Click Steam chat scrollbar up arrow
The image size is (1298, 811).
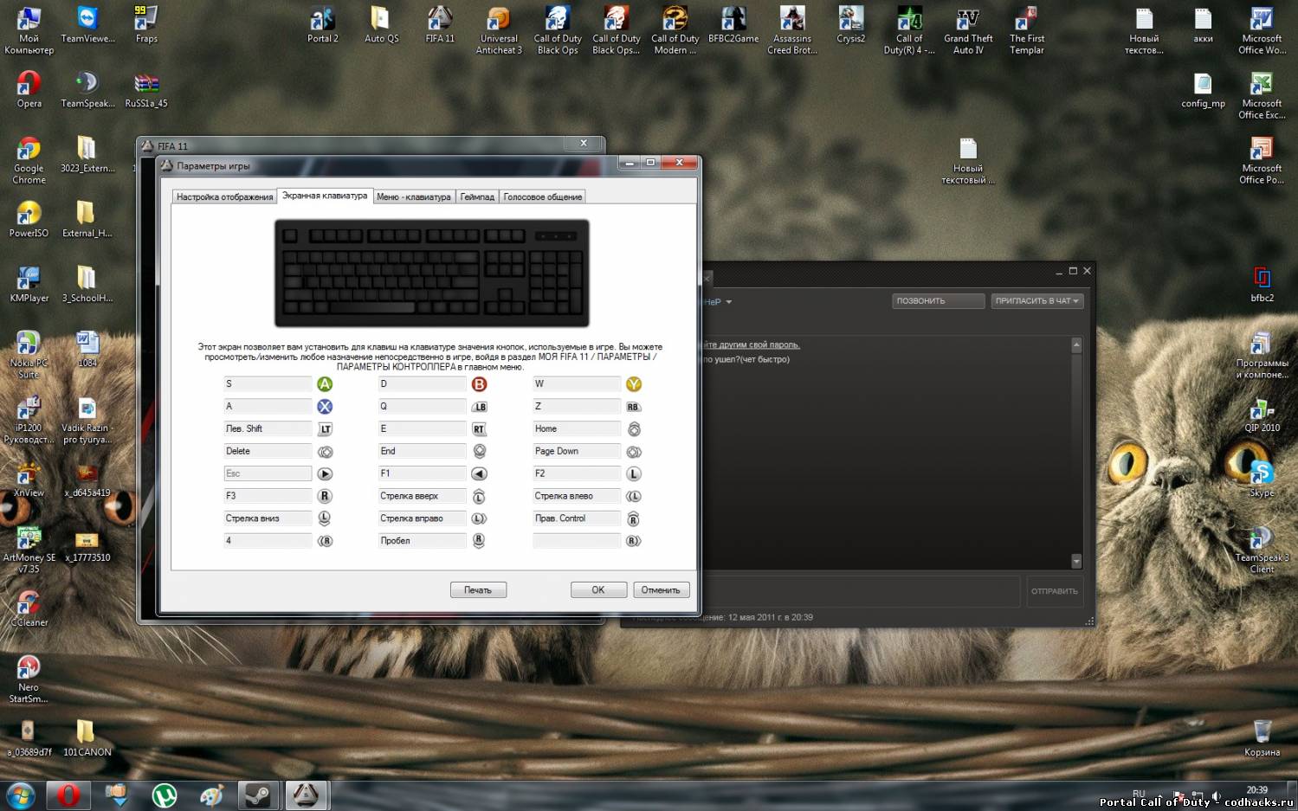coord(1076,345)
